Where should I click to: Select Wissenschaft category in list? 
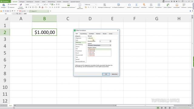(81, 55)
